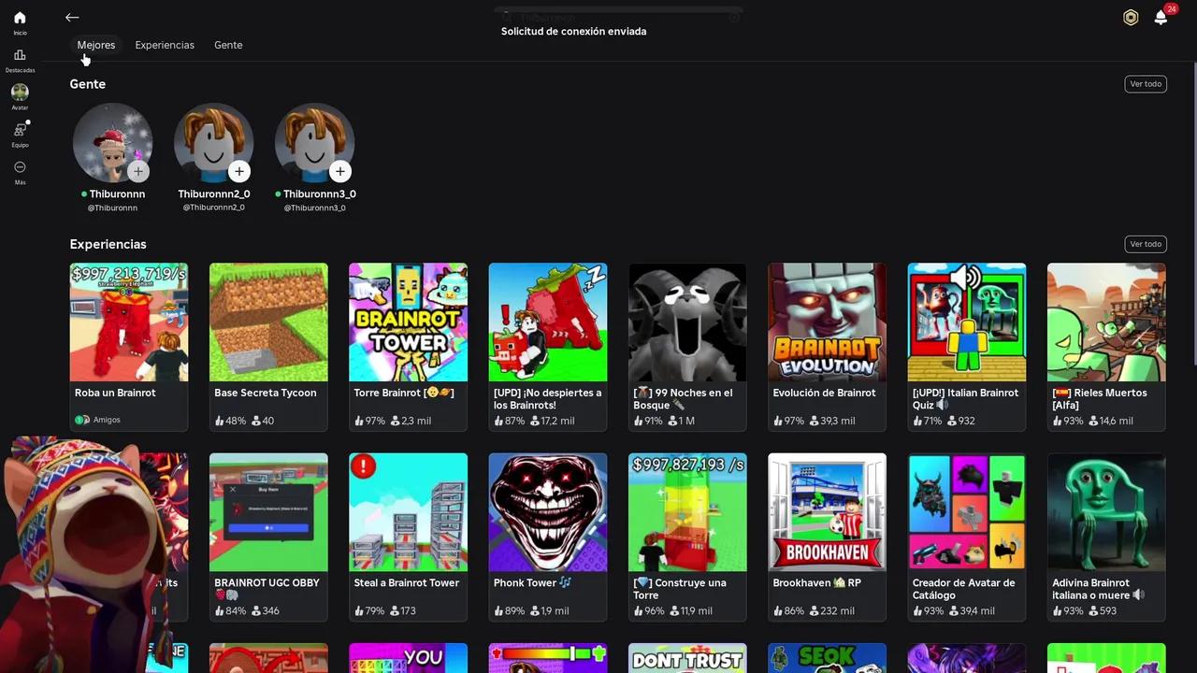Open Roba un Brainrot game thumbnail
The width and height of the screenshot is (1197, 673).
(129, 322)
